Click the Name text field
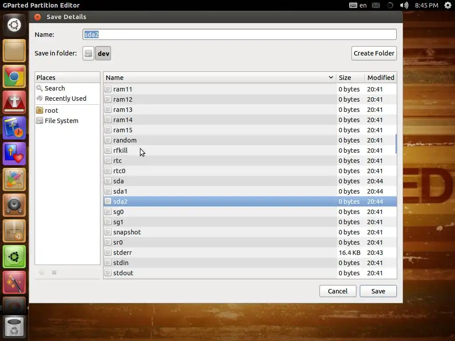 coord(239,35)
